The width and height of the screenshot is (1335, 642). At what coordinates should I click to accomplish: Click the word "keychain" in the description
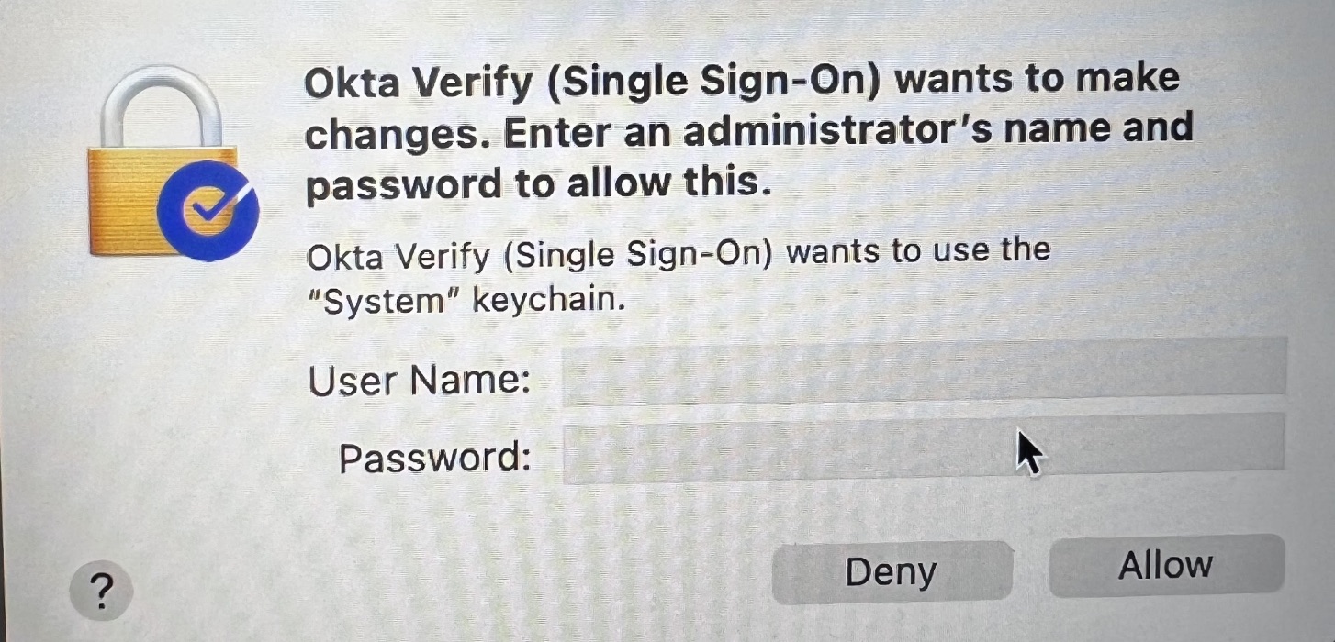(x=549, y=301)
